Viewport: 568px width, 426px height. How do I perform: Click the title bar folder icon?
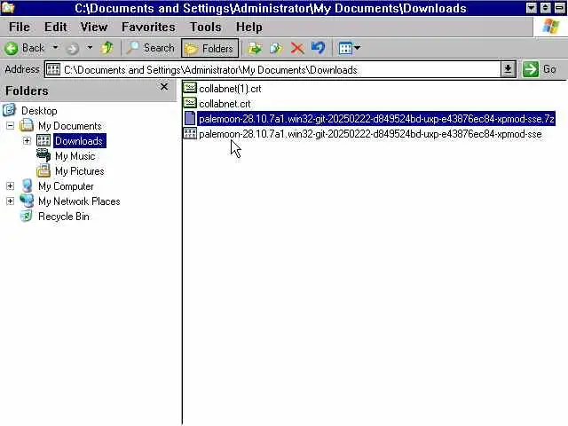pos(8,7)
